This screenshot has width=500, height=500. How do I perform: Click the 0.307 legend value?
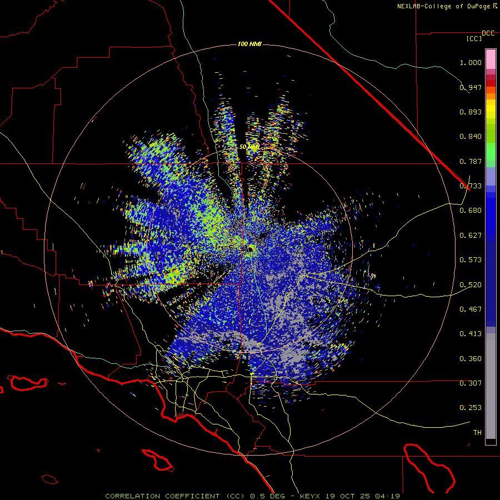tap(471, 383)
